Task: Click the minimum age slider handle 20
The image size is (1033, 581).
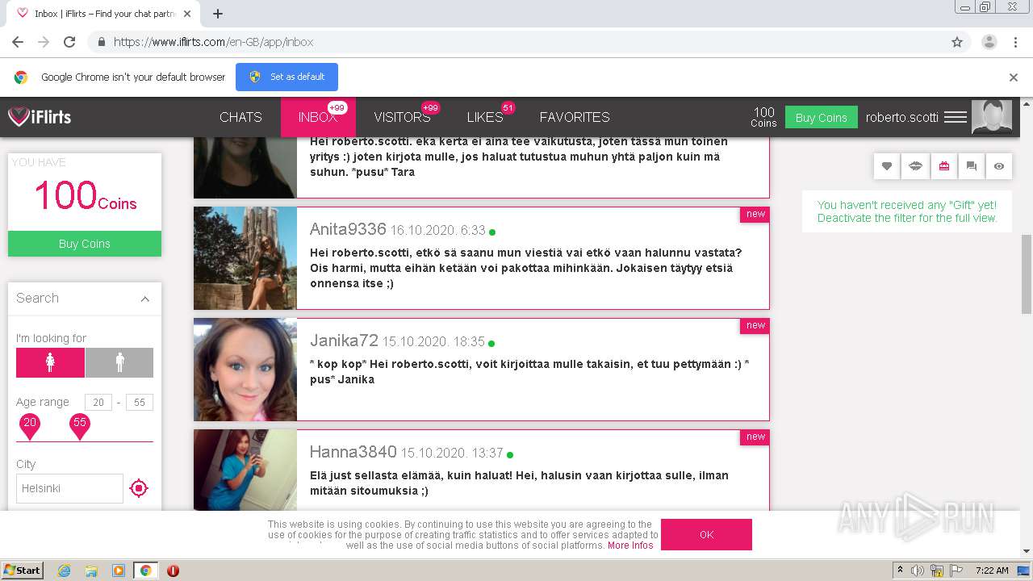Action: click(30, 426)
